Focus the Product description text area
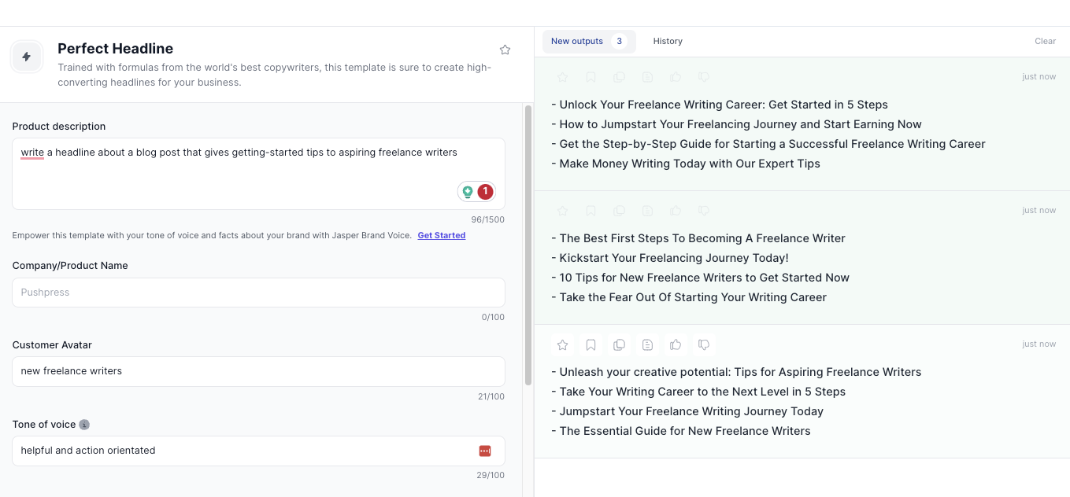The width and height of the screenshot is (1070, 497). (258, 174)
